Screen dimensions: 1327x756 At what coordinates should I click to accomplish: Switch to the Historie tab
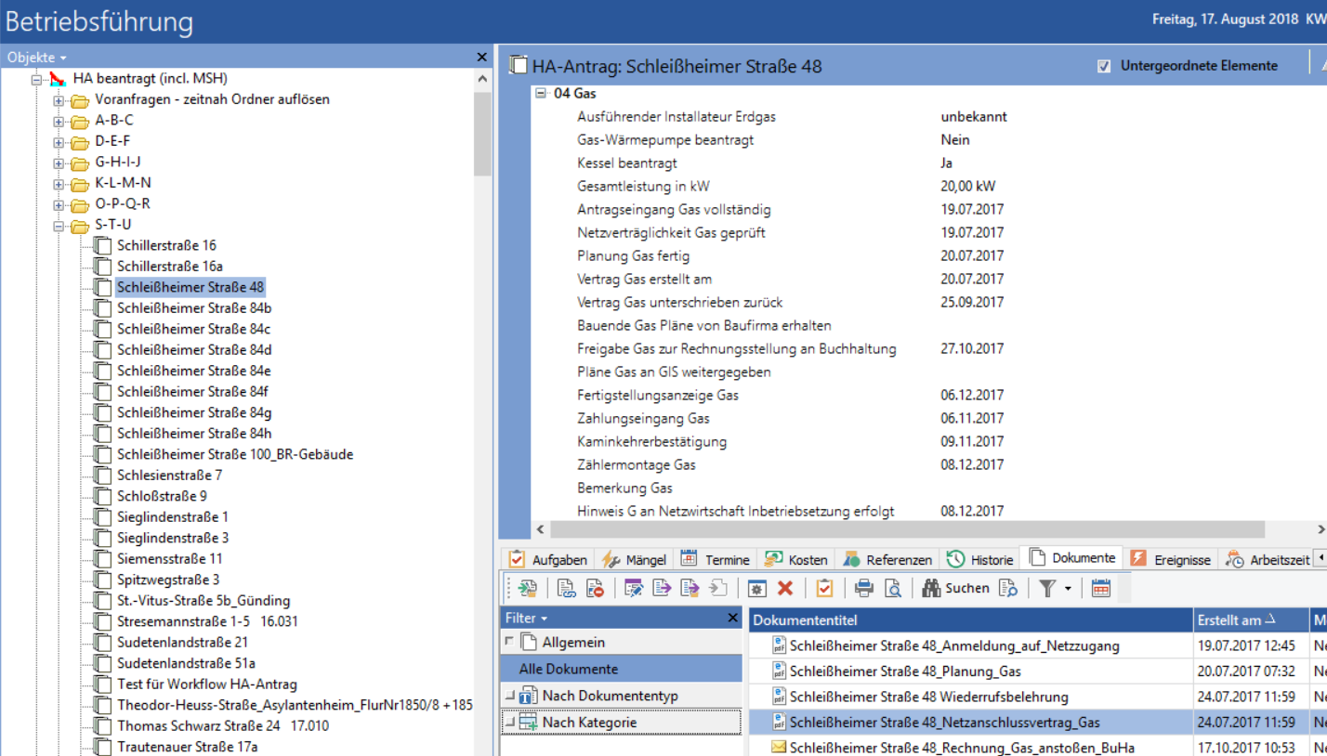[980, 559]
